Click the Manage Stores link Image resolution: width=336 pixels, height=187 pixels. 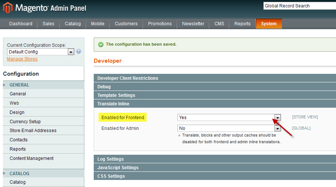(x=22, y=59)
